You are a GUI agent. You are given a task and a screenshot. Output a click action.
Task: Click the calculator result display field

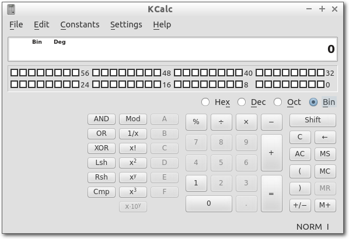point(173,49)
